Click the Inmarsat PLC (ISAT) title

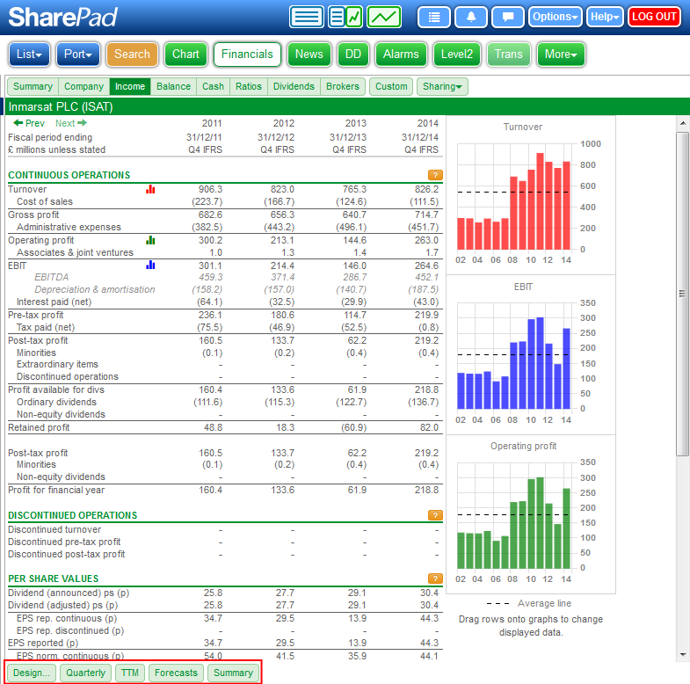tap(61, 107)
